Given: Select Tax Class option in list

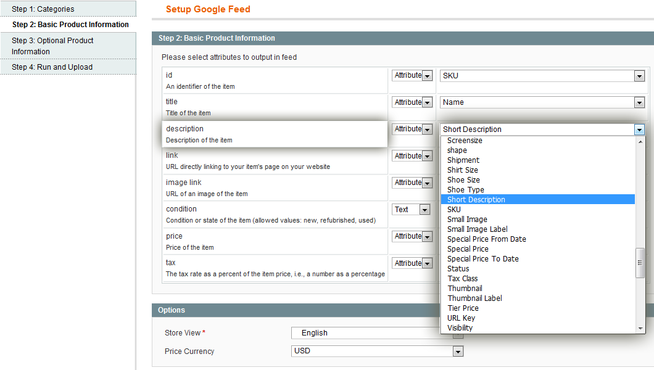Looking at the screenshot, I should click(463, 279).
